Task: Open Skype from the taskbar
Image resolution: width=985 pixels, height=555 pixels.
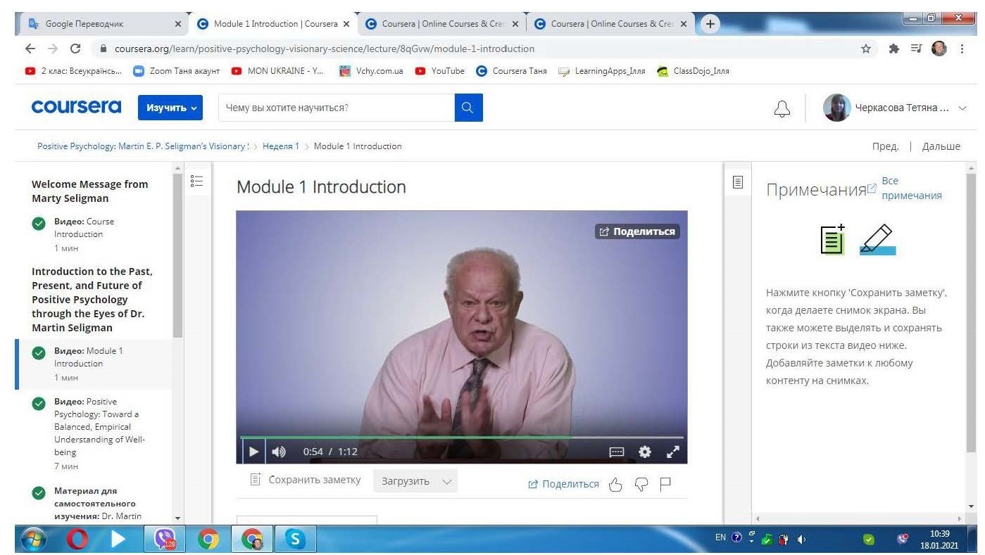Action: (x=294, y=538)
